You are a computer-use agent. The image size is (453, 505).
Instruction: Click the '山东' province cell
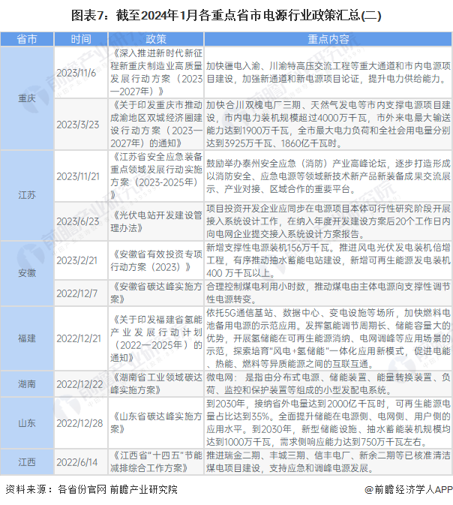(27, 423)
